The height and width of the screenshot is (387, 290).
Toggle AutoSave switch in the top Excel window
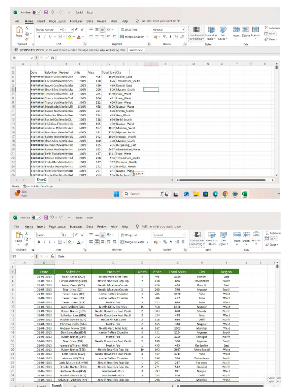(x=37, y=12)
